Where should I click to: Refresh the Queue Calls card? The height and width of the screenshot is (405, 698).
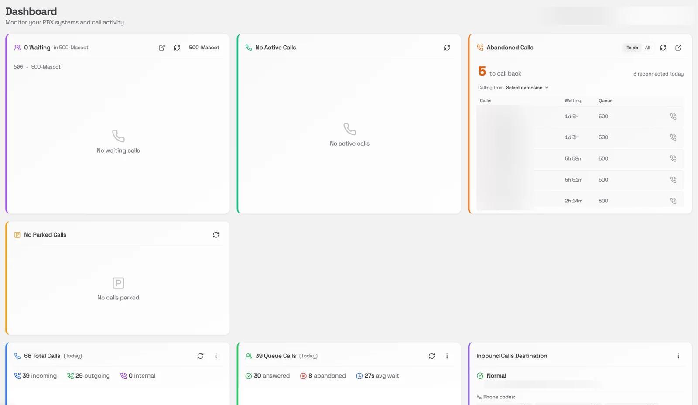coord(432,356)
